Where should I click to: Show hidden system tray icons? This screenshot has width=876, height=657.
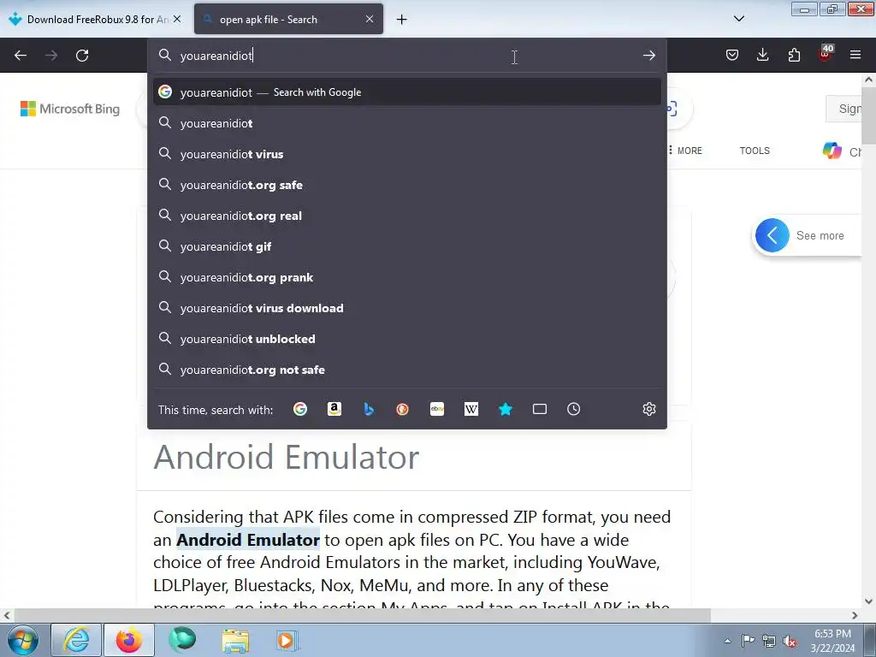coord(727,641)
